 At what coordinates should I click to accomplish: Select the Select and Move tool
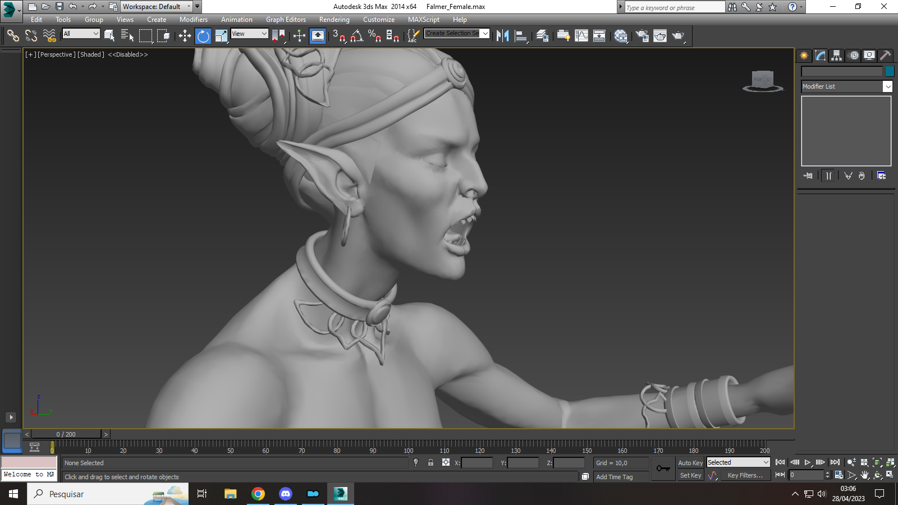coord(185,36)
